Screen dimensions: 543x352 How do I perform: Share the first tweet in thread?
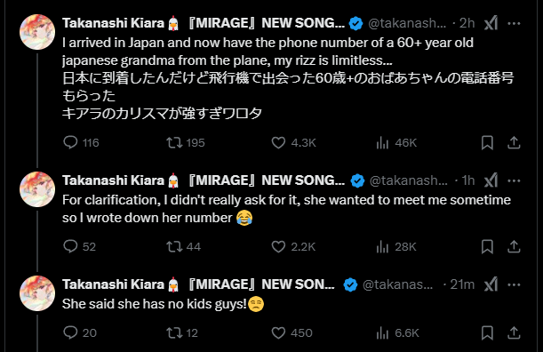[514, 142]
